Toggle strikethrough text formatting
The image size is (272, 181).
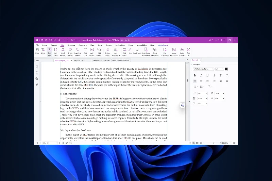pos(214,75)
